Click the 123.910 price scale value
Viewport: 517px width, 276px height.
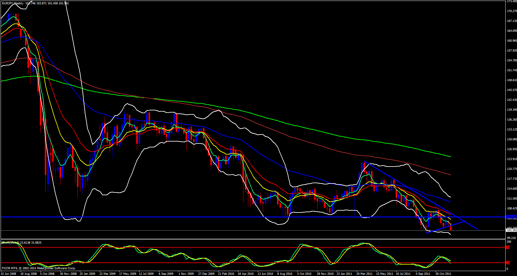pos(511,159)
